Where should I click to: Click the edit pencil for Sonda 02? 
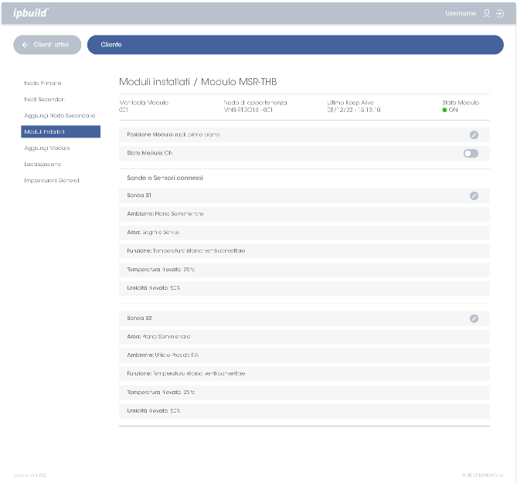[474, 318]
